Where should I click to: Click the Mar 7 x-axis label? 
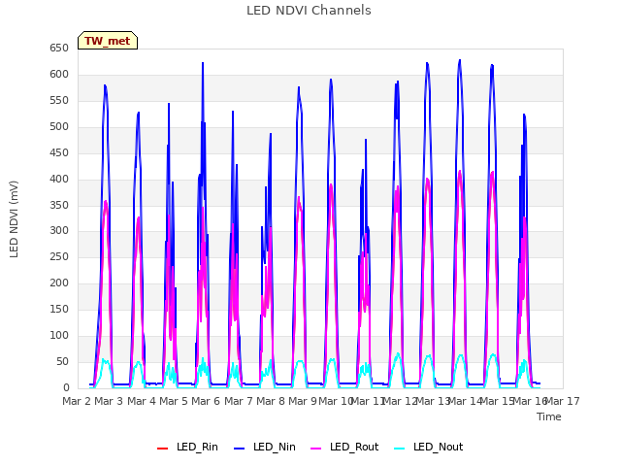[x=239, y=401]
